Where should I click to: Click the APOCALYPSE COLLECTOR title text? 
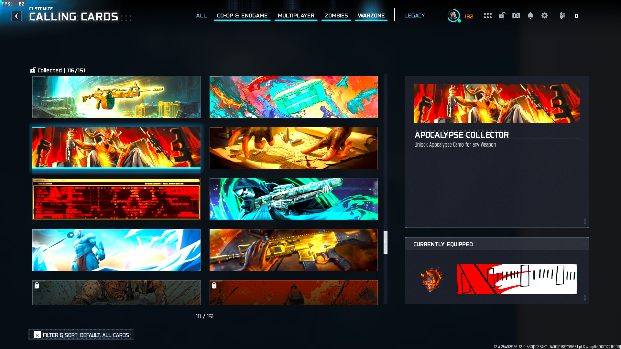coord(462,135)
